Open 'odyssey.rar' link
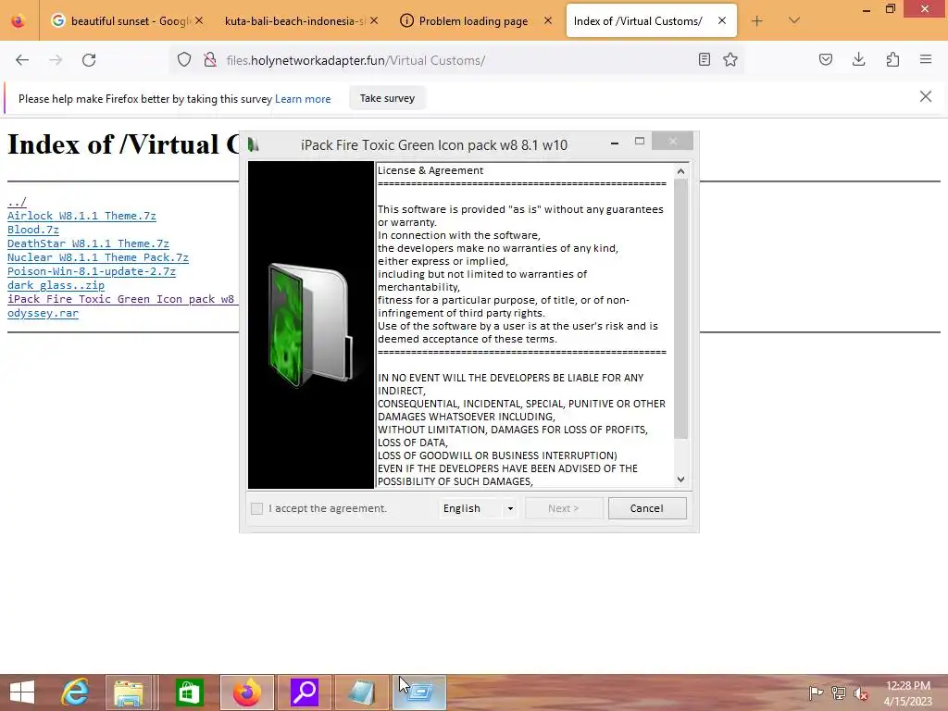This screenshot has width=948, height=711. coord(43,313)
